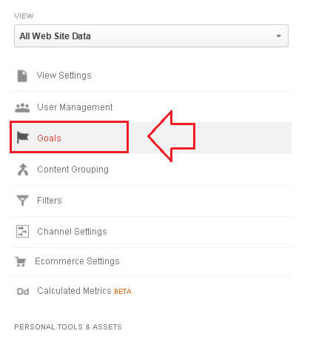Screen dimensions: 333x345
Task: Click the View Settings document icon
Action: coord(22,76)
